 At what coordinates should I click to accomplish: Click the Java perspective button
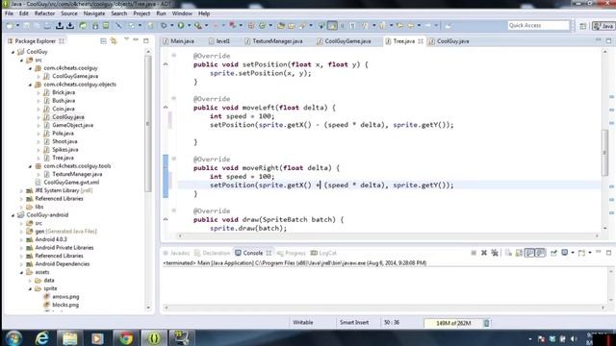pos(603,26)
